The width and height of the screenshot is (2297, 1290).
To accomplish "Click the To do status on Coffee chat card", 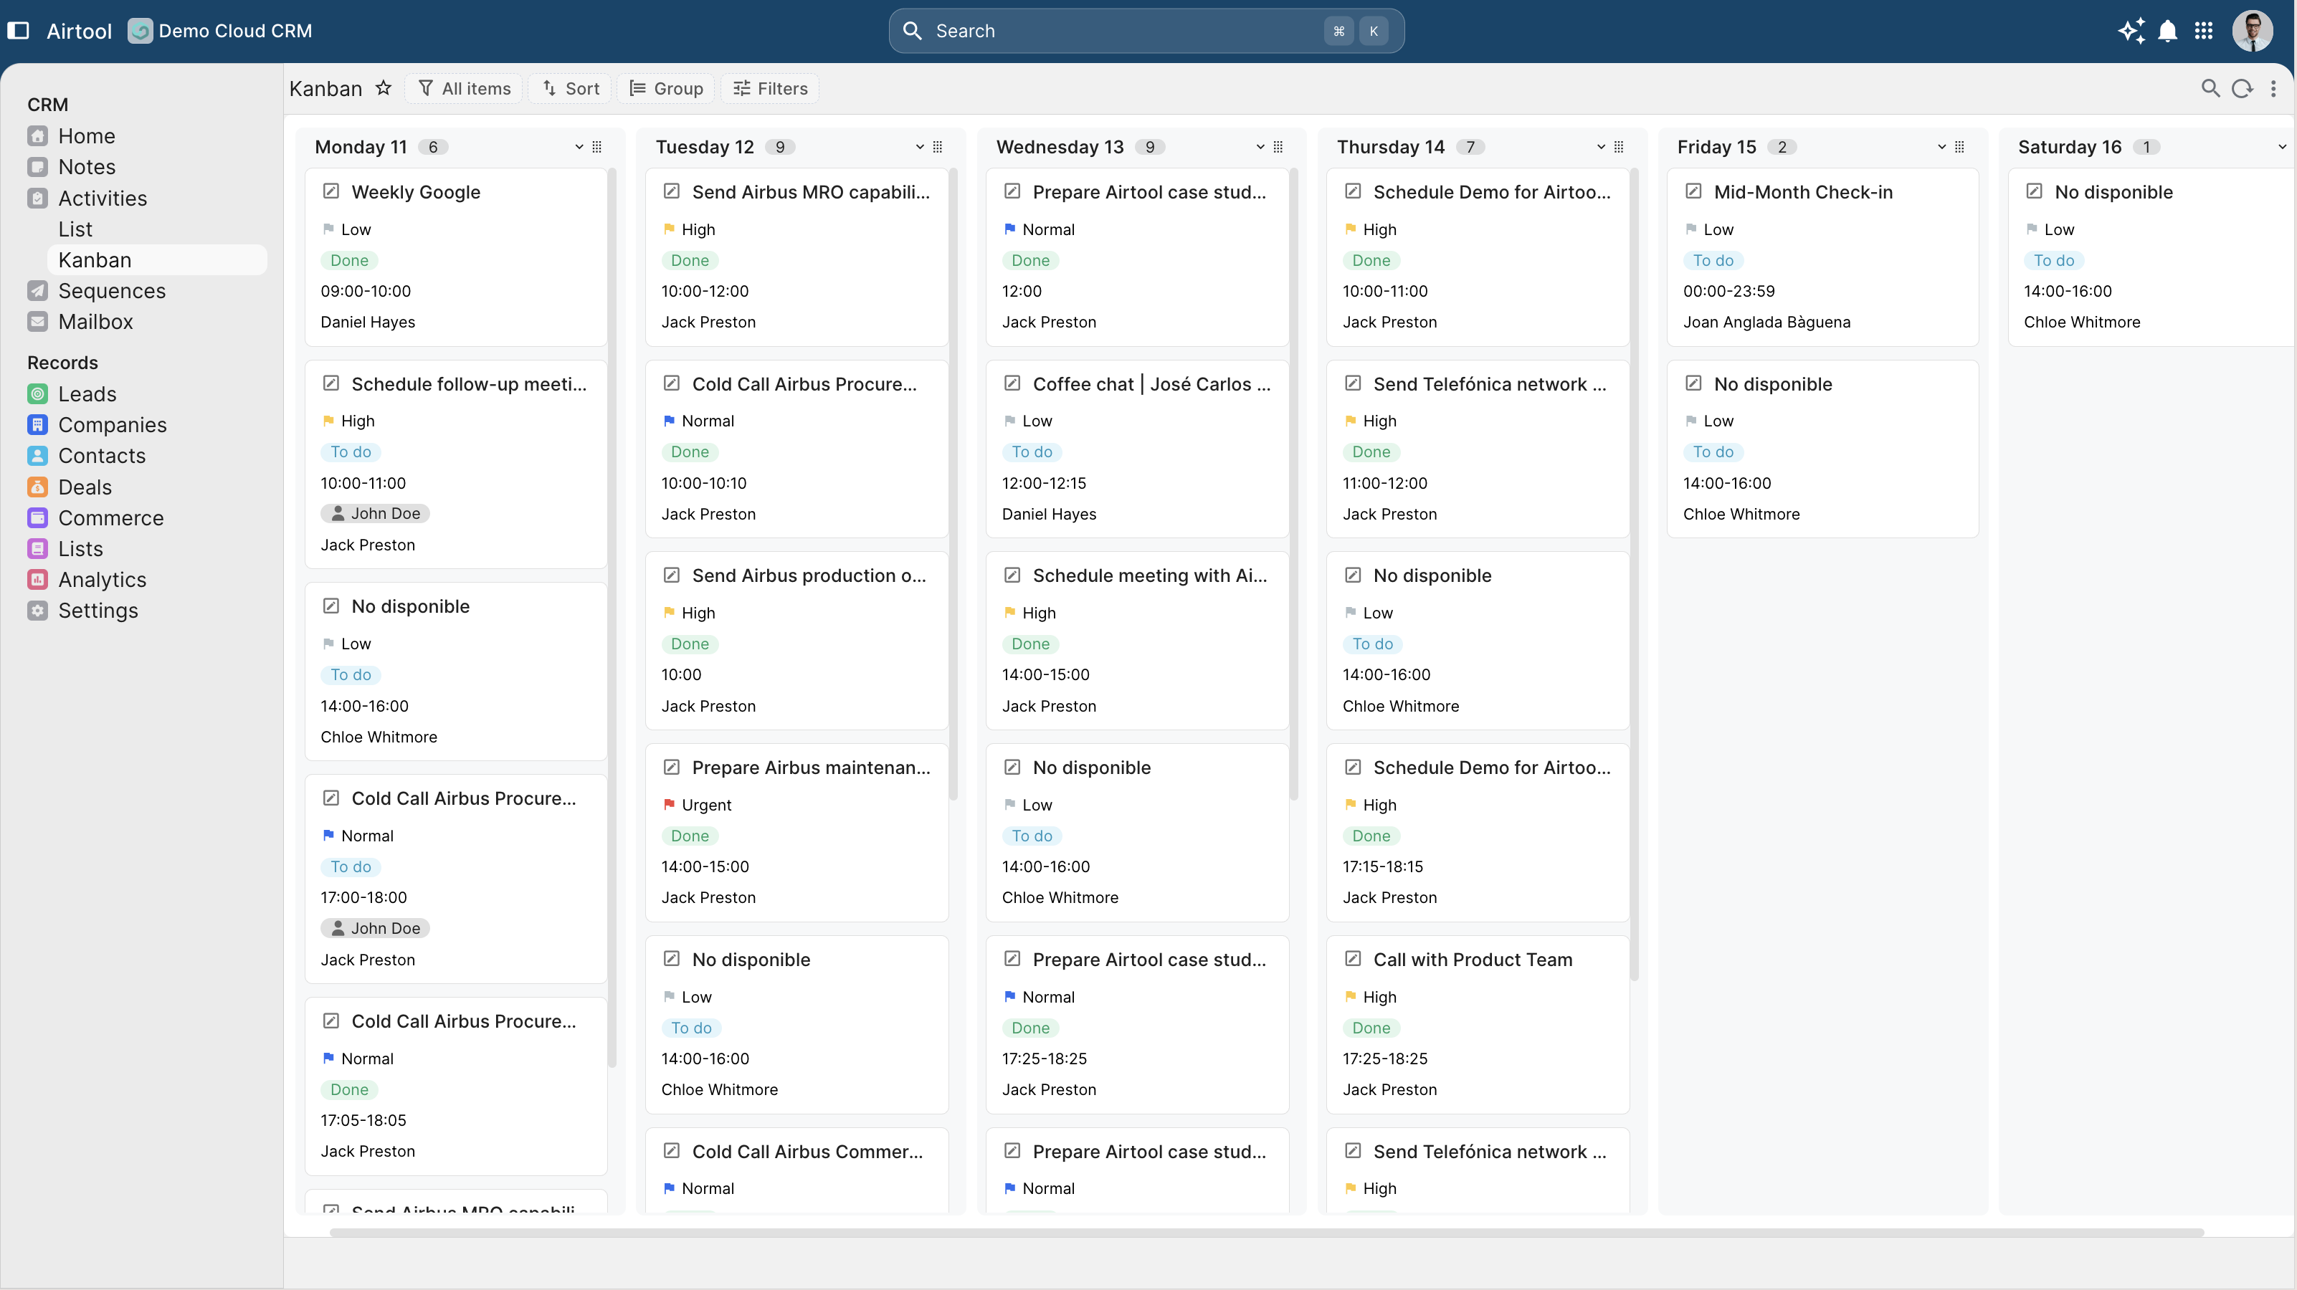I will (x=1032, y=452).
